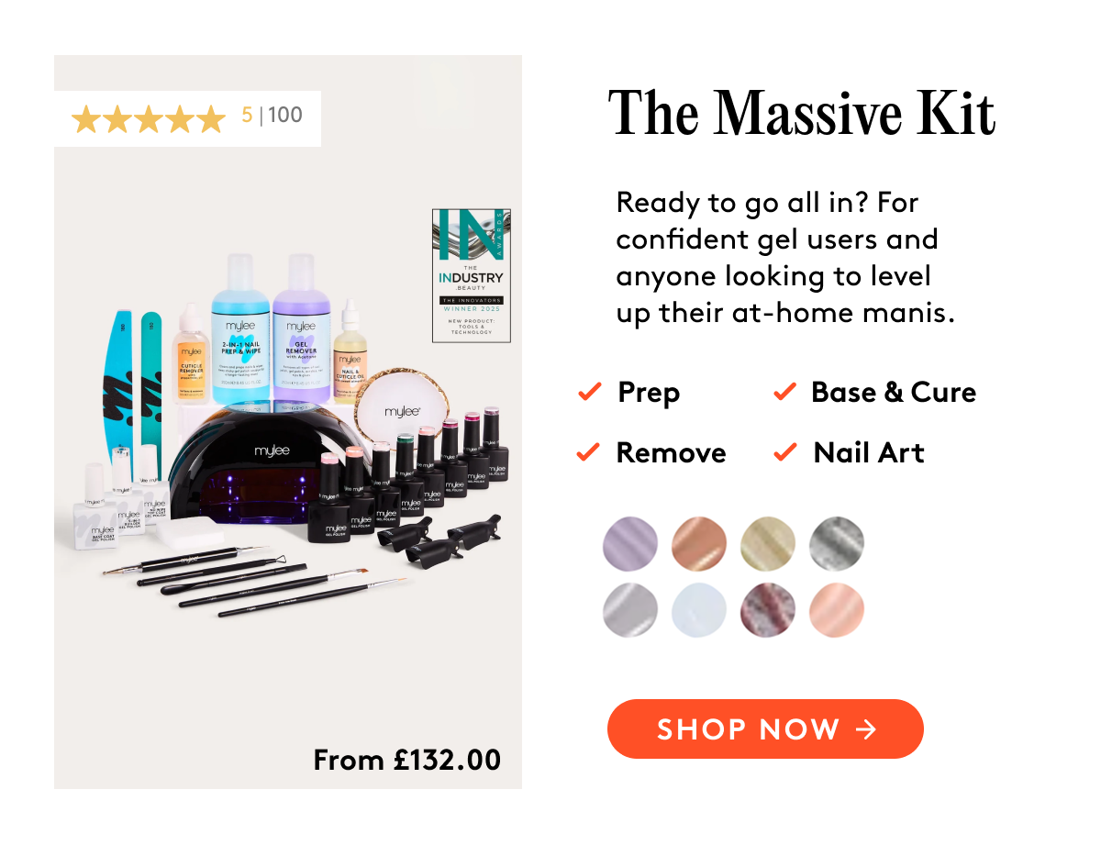The height and width of the screenshot is (845, 1101).
Task: Select the light silver chrome swatch
Action: point(630,611)
